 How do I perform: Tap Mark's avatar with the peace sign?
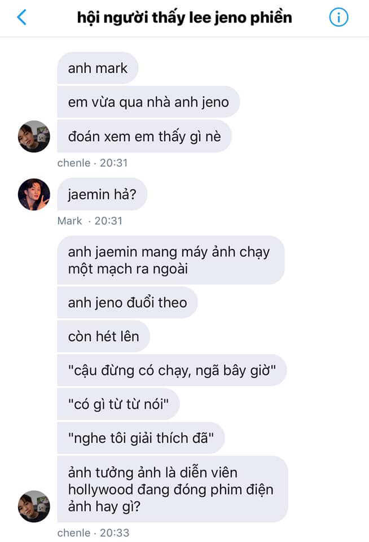click(34, 194)
